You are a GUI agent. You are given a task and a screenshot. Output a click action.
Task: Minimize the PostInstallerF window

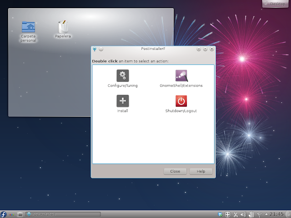coord(199,49)
